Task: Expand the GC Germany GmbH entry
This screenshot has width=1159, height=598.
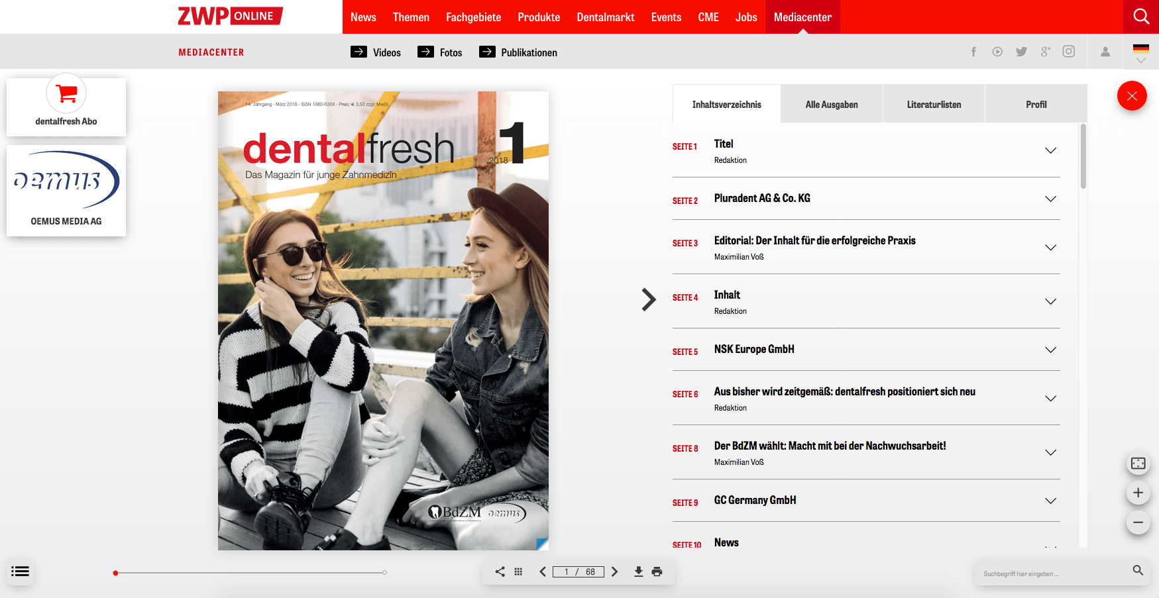Action: click(x=1050, y=501)
